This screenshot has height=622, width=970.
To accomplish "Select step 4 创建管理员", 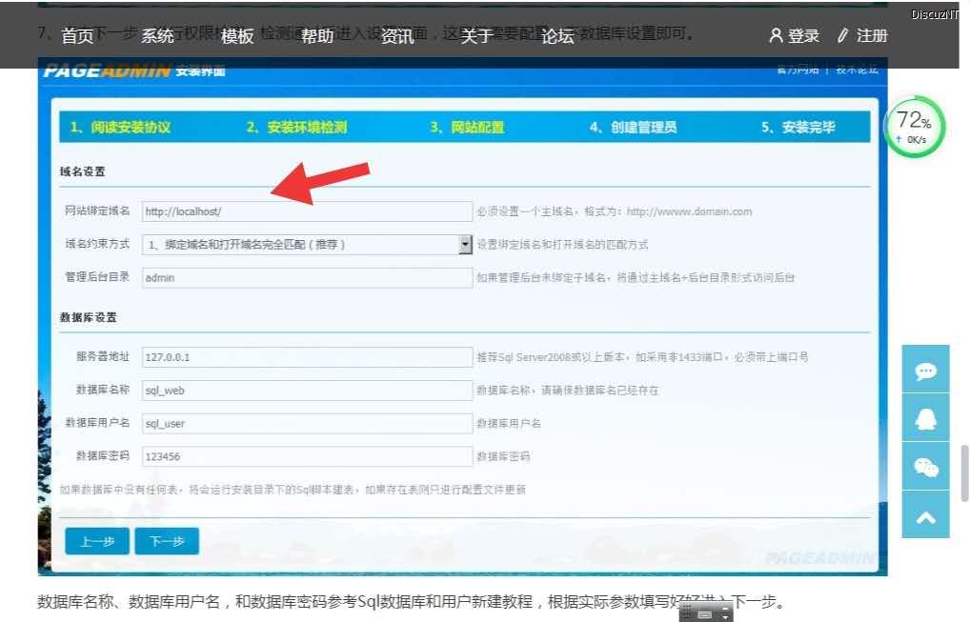I will click(633, 128).
